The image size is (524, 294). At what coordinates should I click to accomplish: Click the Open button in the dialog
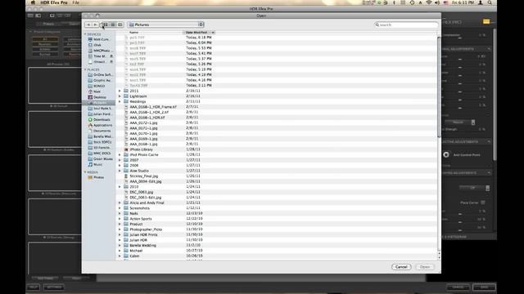425,267
